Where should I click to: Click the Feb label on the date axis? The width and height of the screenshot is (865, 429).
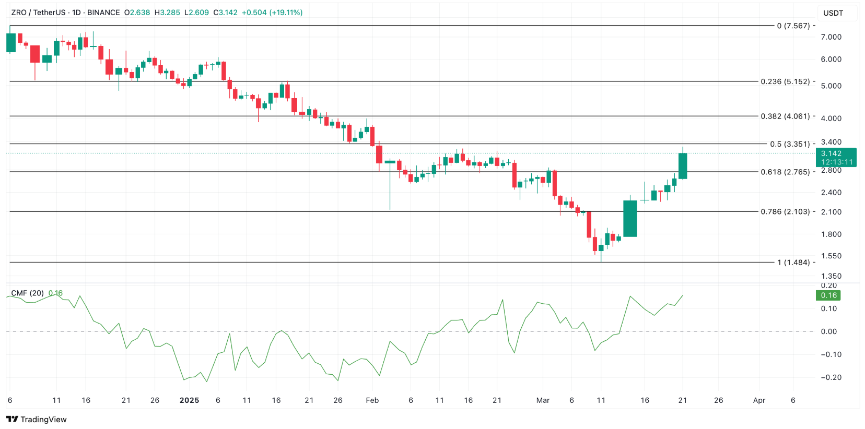point(372,400)
